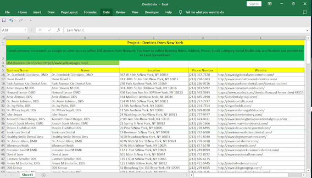
Task: Click the Sign in button
Action: 254,4
